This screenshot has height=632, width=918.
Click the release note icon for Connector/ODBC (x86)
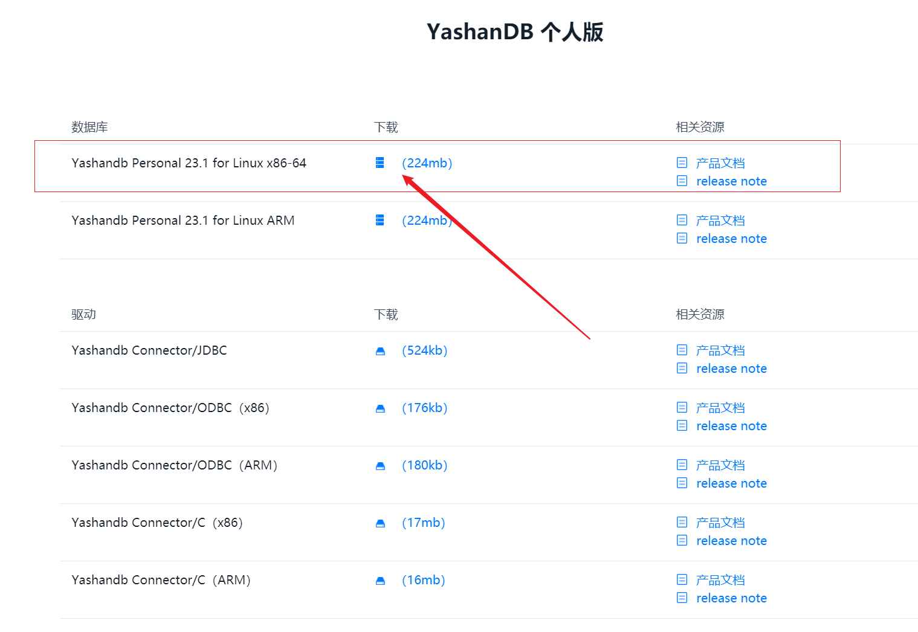pos(682,425)
